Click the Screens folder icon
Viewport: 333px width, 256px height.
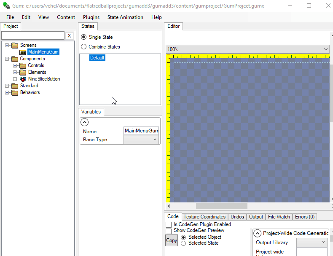[x=15, y=45]
